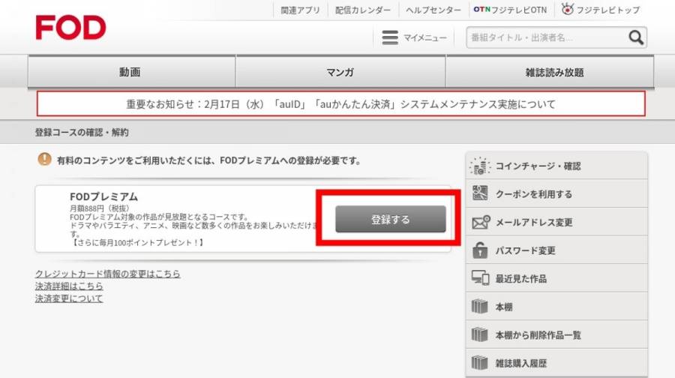Click the FOD logo
This screenshot has width=675, height=378.
pos(70,28)
